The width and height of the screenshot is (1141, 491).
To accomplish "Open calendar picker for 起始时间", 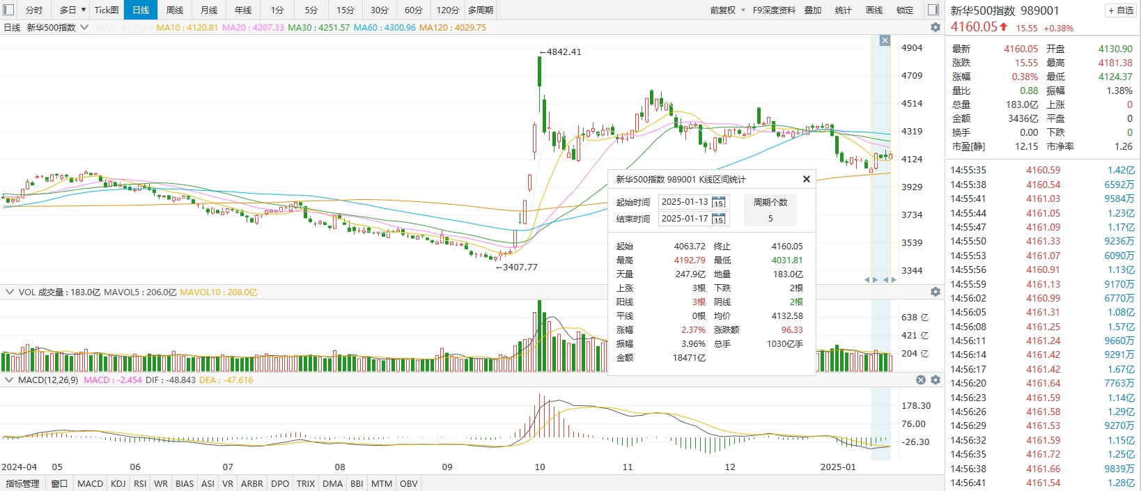I will click(x=718, y=203).
